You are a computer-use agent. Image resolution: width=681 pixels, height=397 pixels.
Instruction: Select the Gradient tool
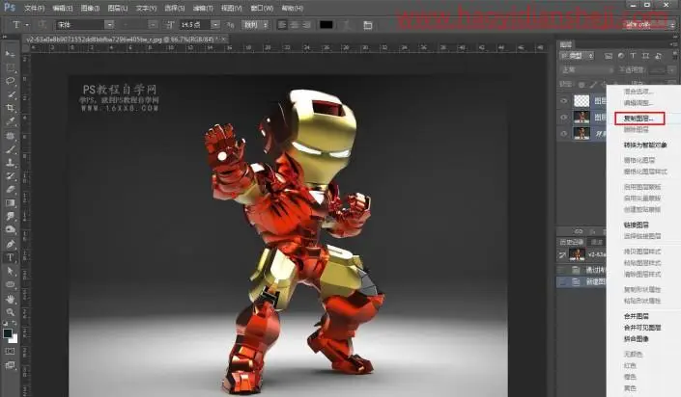(10, 202)
